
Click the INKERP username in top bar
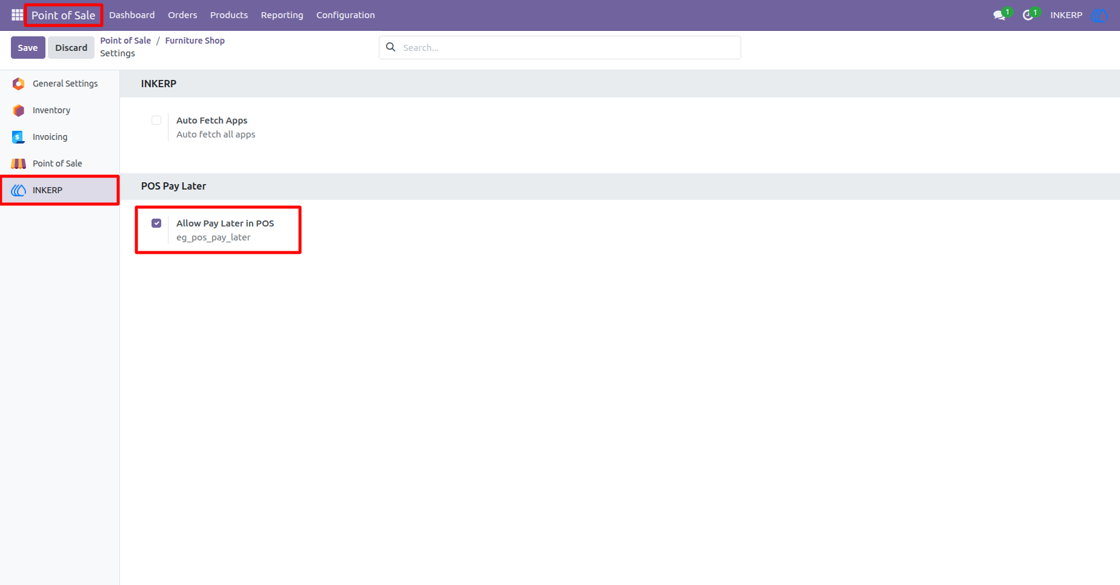coord(1066,15)
